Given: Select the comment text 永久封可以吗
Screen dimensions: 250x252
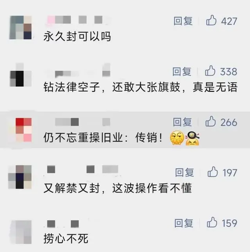Looking at the screenshot, I should tap(77, 36).
